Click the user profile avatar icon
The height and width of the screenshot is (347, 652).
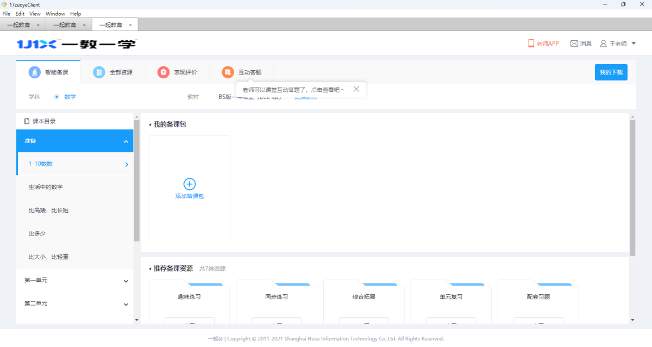pyautogui.click(x=603, y=44)
